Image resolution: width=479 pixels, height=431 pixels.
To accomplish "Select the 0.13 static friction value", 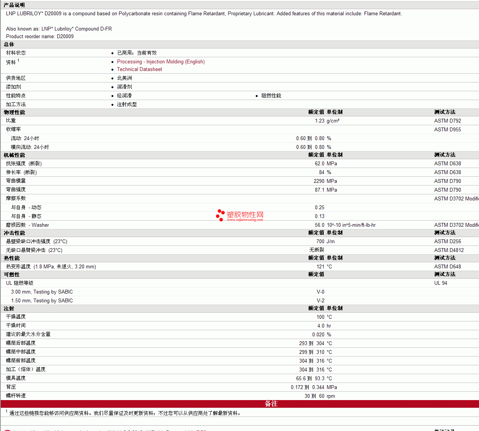I will click(x=319, y=216).
